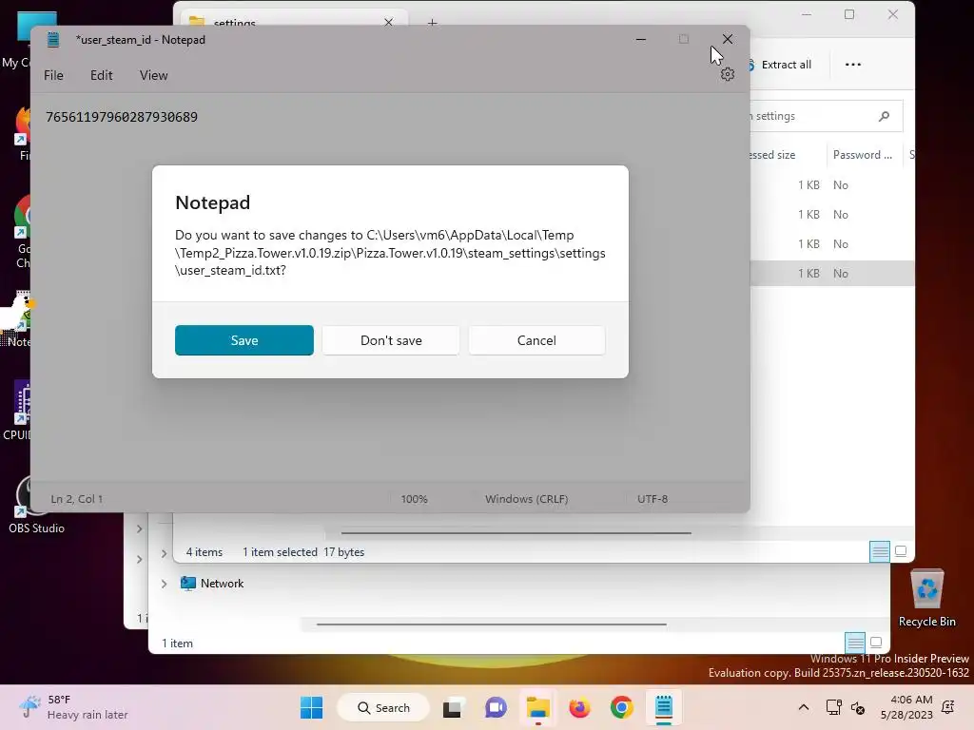Switch to Notepad from the taskbar
974x730 pixels.
[663, 707]
